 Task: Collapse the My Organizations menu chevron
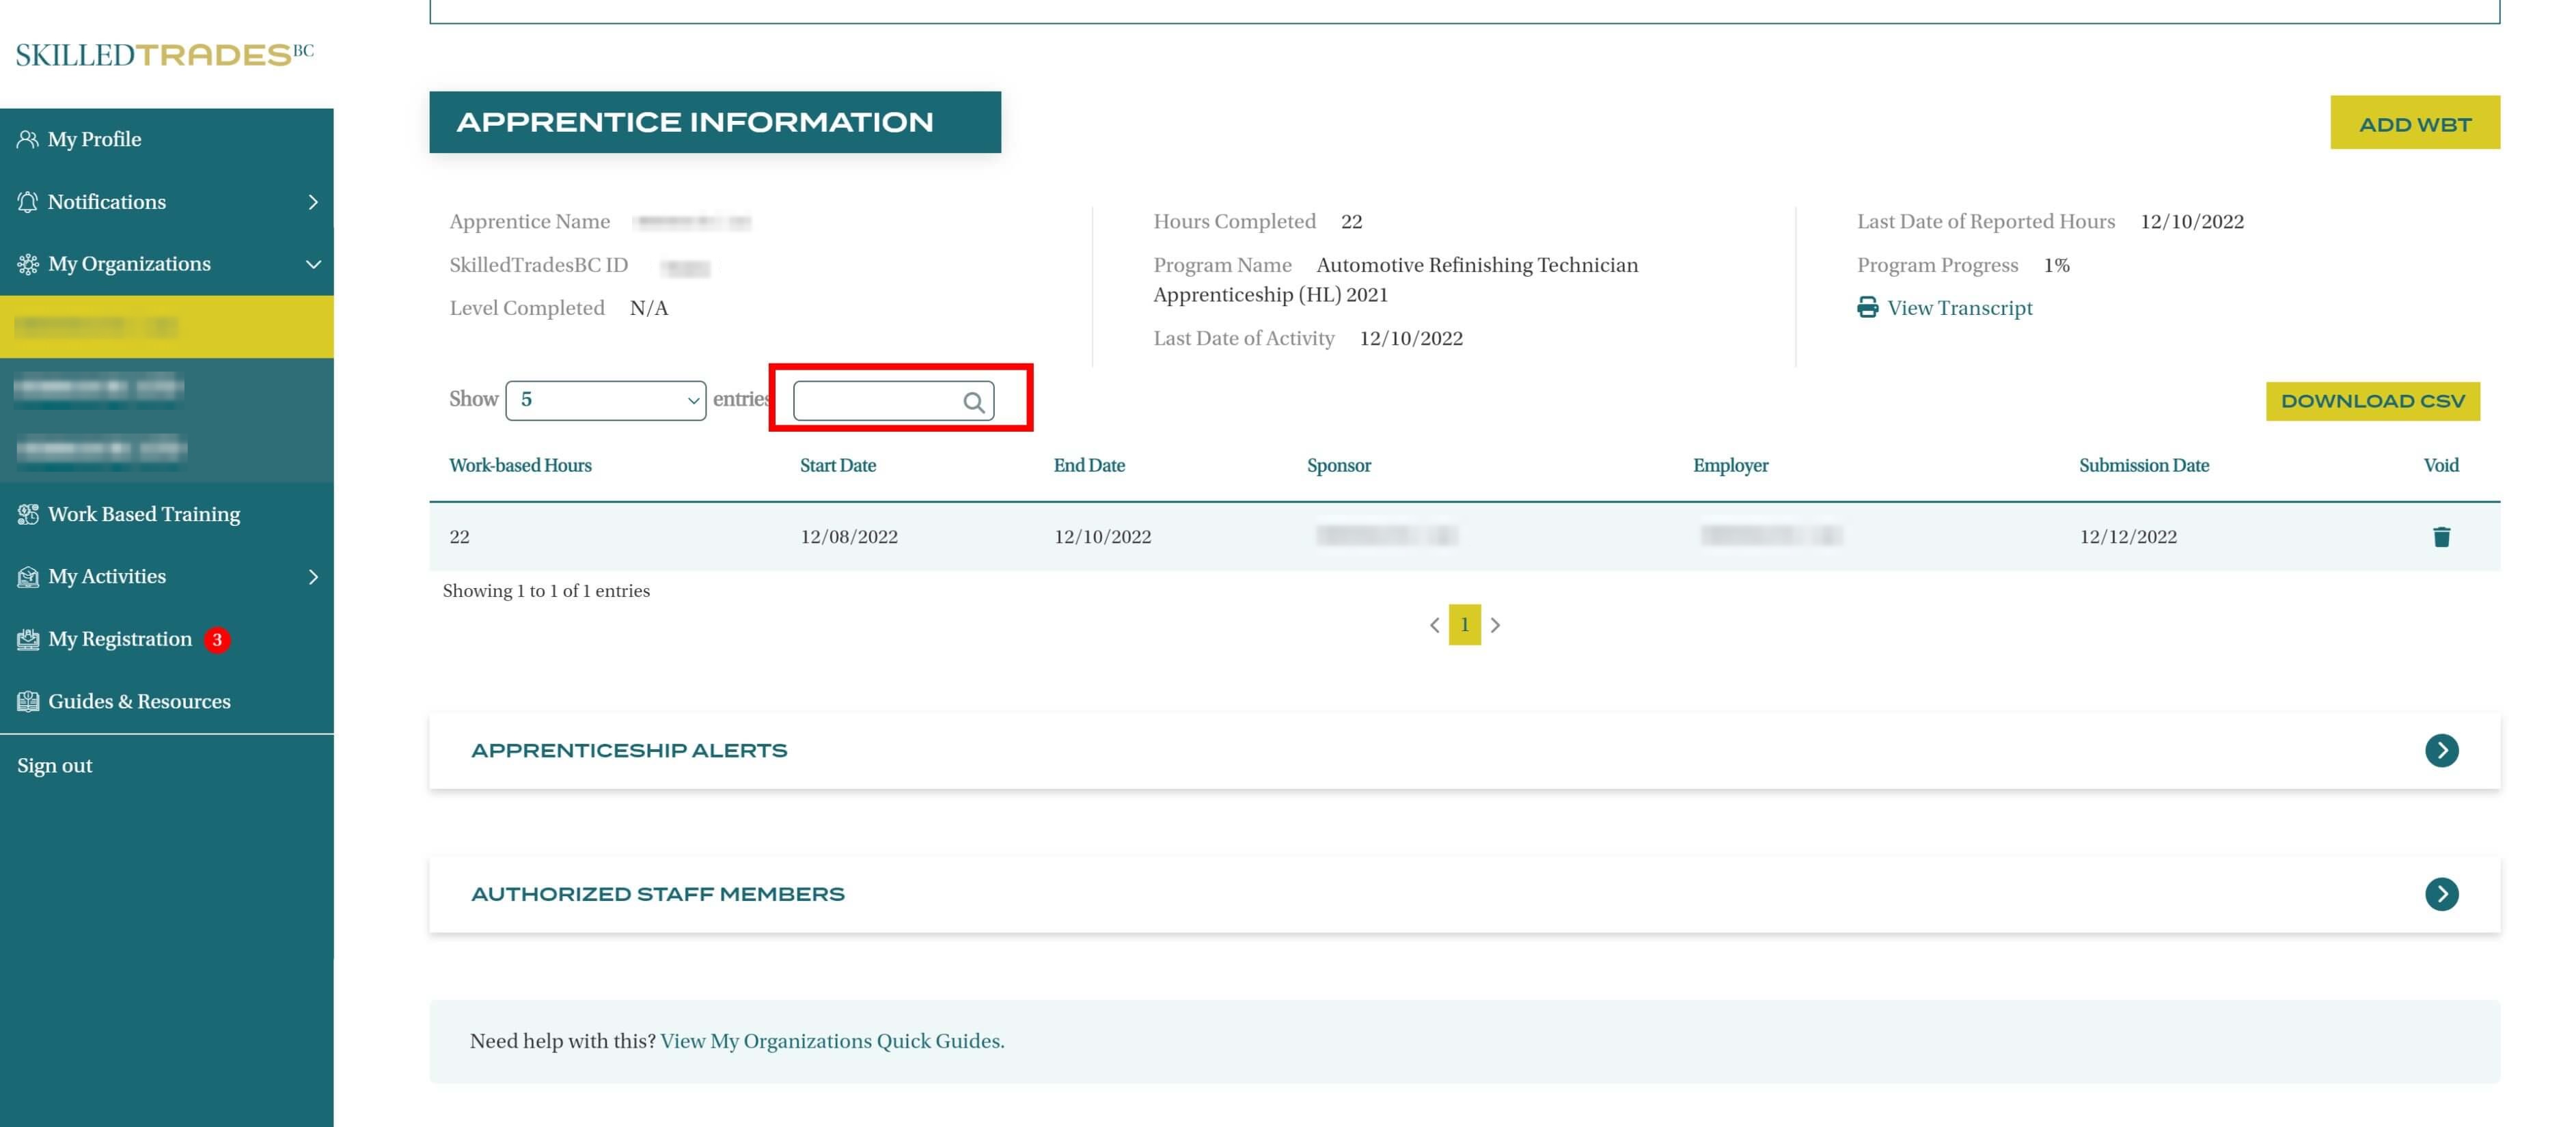tap(313, 264)
